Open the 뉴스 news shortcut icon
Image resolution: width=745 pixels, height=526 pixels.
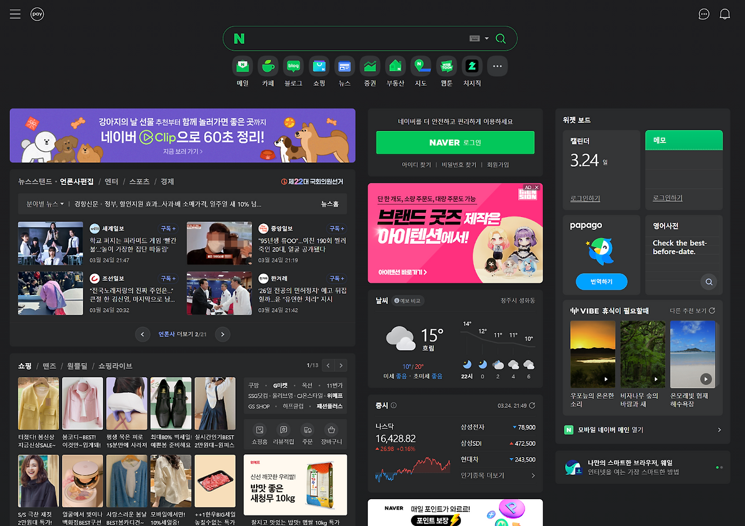point(345,66)
